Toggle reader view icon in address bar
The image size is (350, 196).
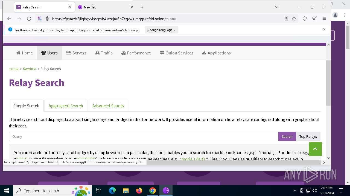click(x=286, y=19)
